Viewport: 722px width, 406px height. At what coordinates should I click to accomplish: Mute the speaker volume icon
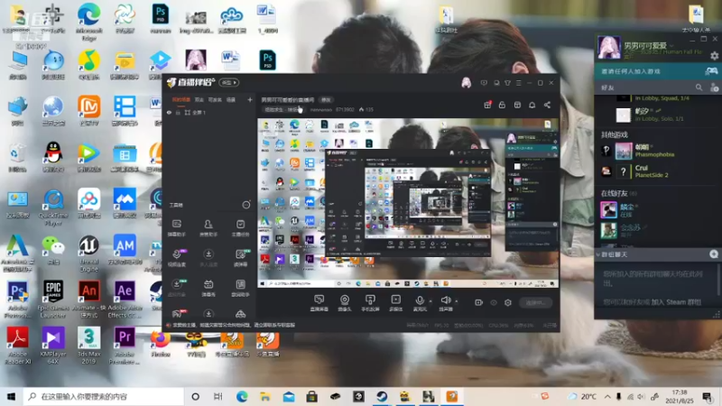[x=445, y=302]
